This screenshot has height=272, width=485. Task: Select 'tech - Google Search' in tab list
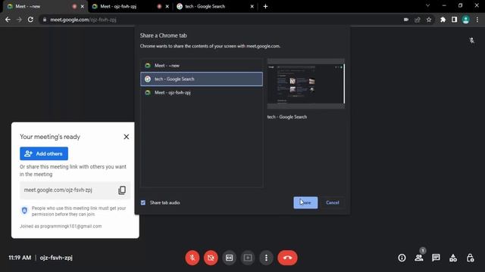click(202, 79)
